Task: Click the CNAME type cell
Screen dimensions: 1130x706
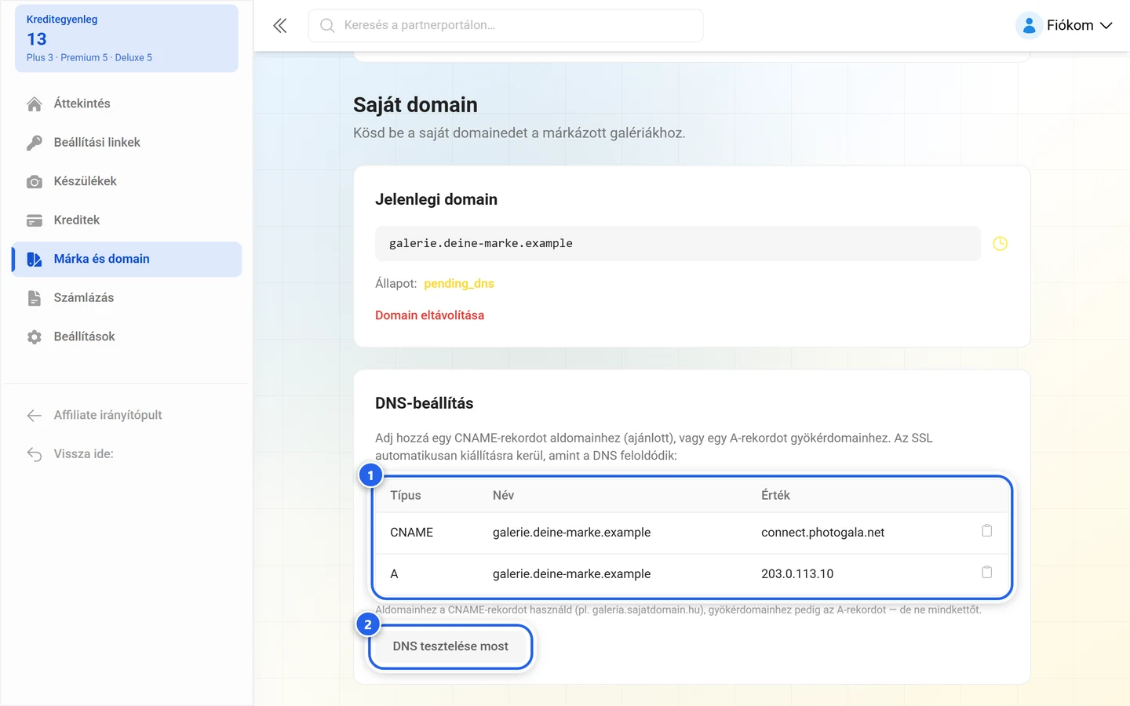Action: pos(412,533)
